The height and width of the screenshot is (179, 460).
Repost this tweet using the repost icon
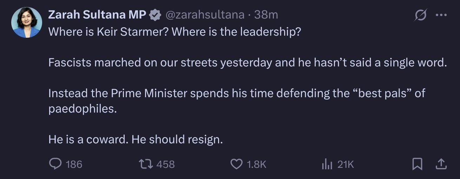point(145,164)
